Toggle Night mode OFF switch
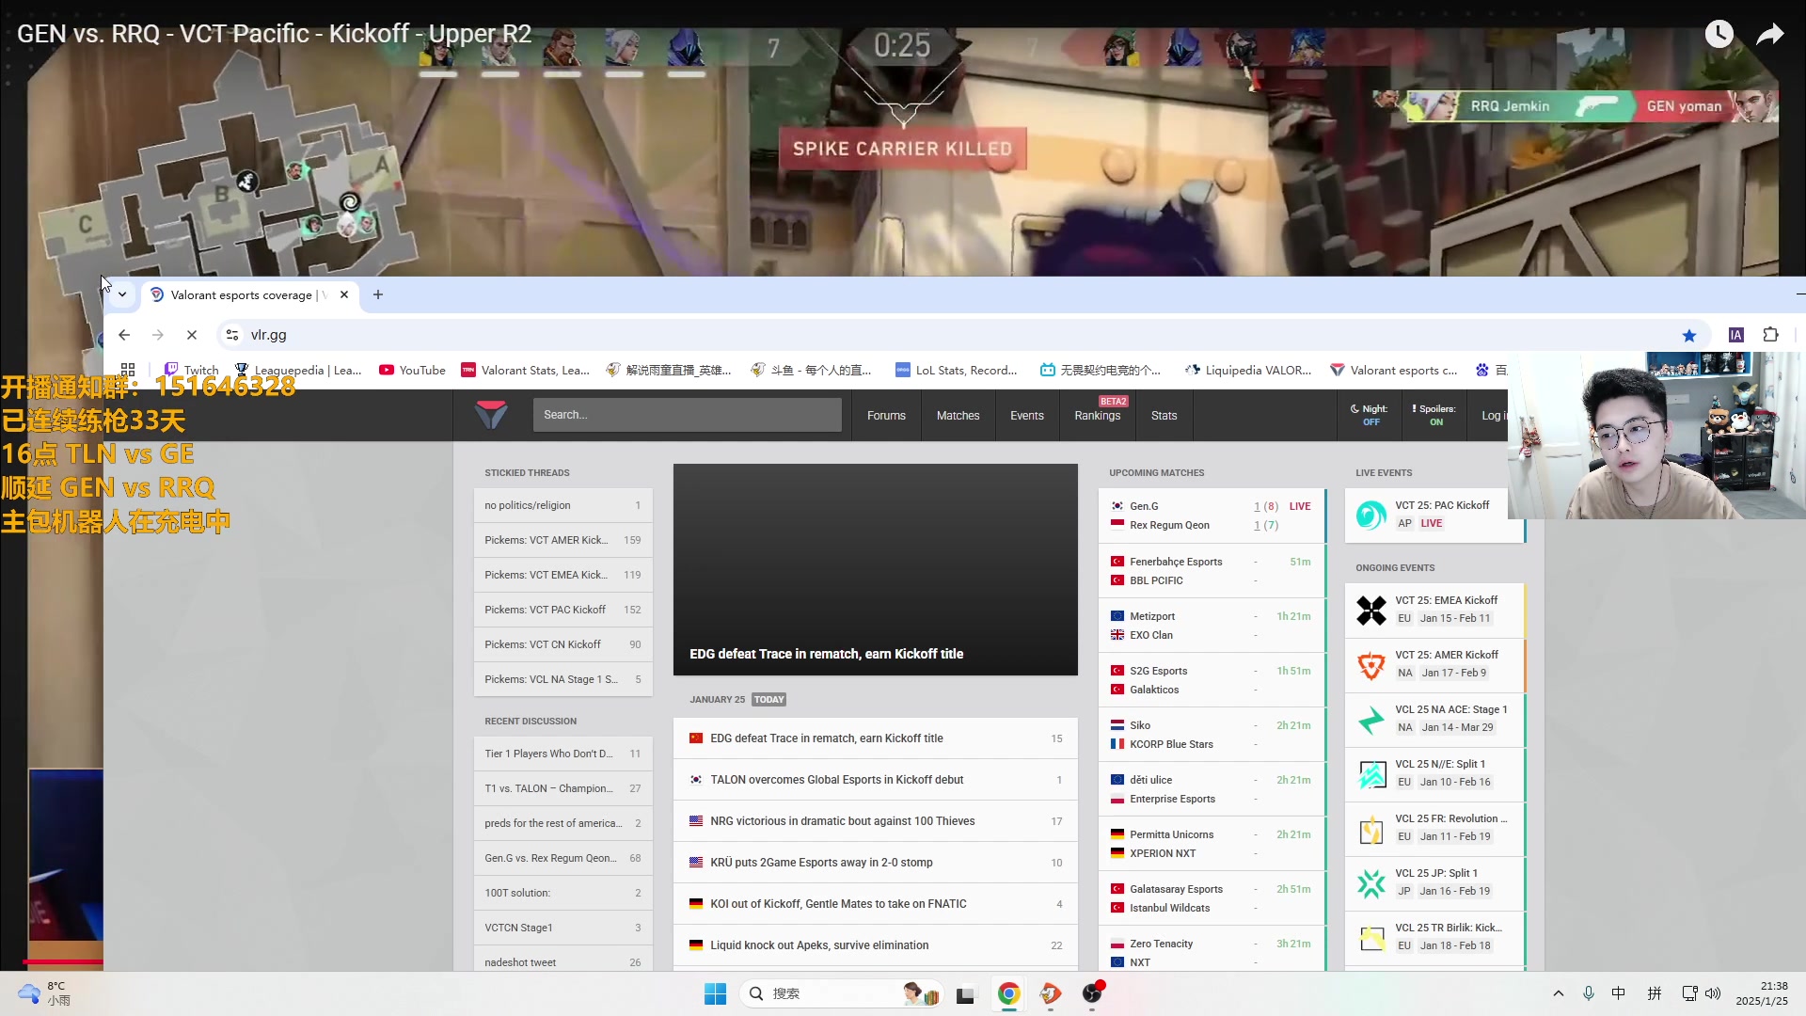 point(1369,415)
